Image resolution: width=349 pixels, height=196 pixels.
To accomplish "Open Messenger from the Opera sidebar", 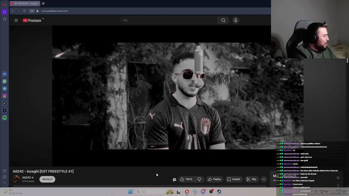I will click(4, 74).
